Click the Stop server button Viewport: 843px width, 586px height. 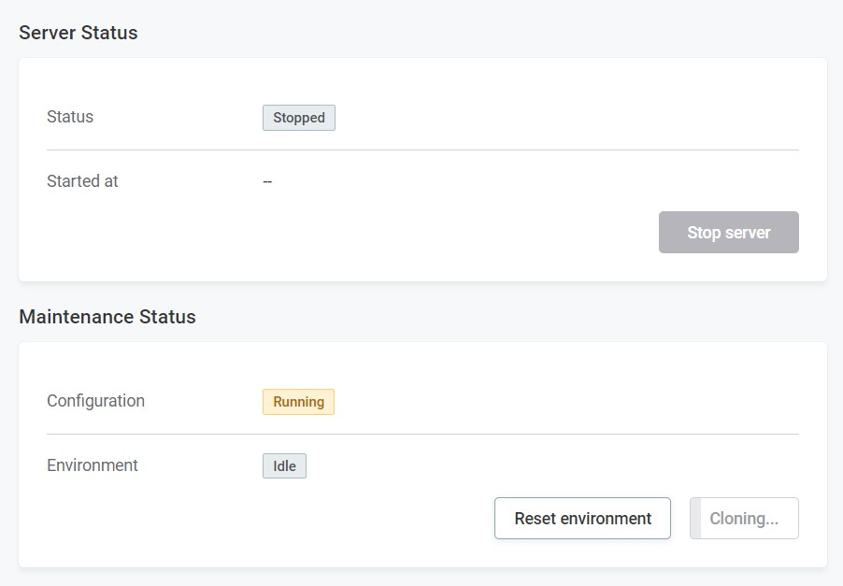click(728, 233)
